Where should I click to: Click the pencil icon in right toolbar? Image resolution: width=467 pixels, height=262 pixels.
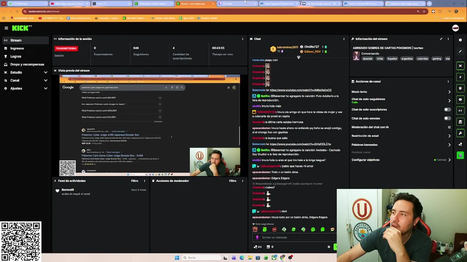point(460,51)
